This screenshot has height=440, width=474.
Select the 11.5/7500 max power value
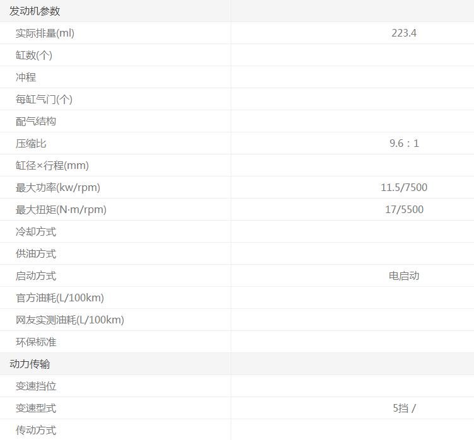pos(403,188)
